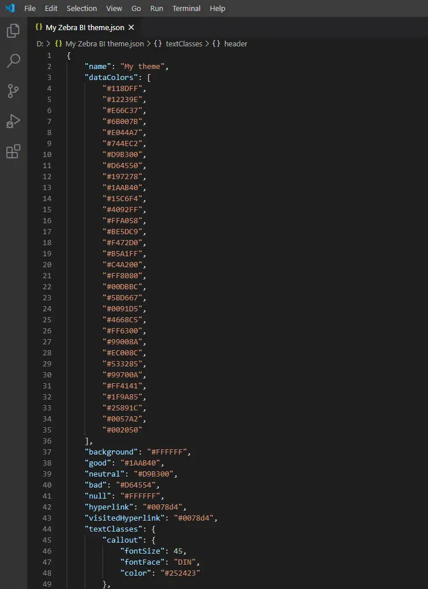Click the JSON file icon on the editor tab
This screenshot has width=428, height=589.
click(x=38, y=27)
